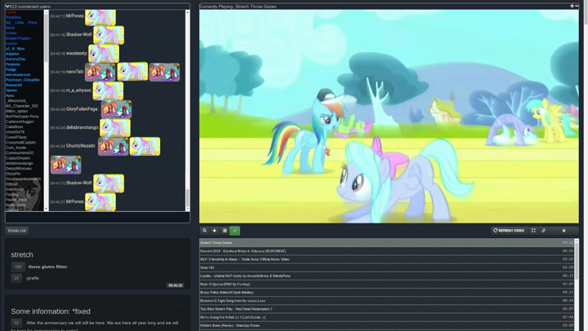Screen dimensions: 588x331
Task: Click the Currently Playing title text
Action: pyautogui.click(x=238, y=7)
